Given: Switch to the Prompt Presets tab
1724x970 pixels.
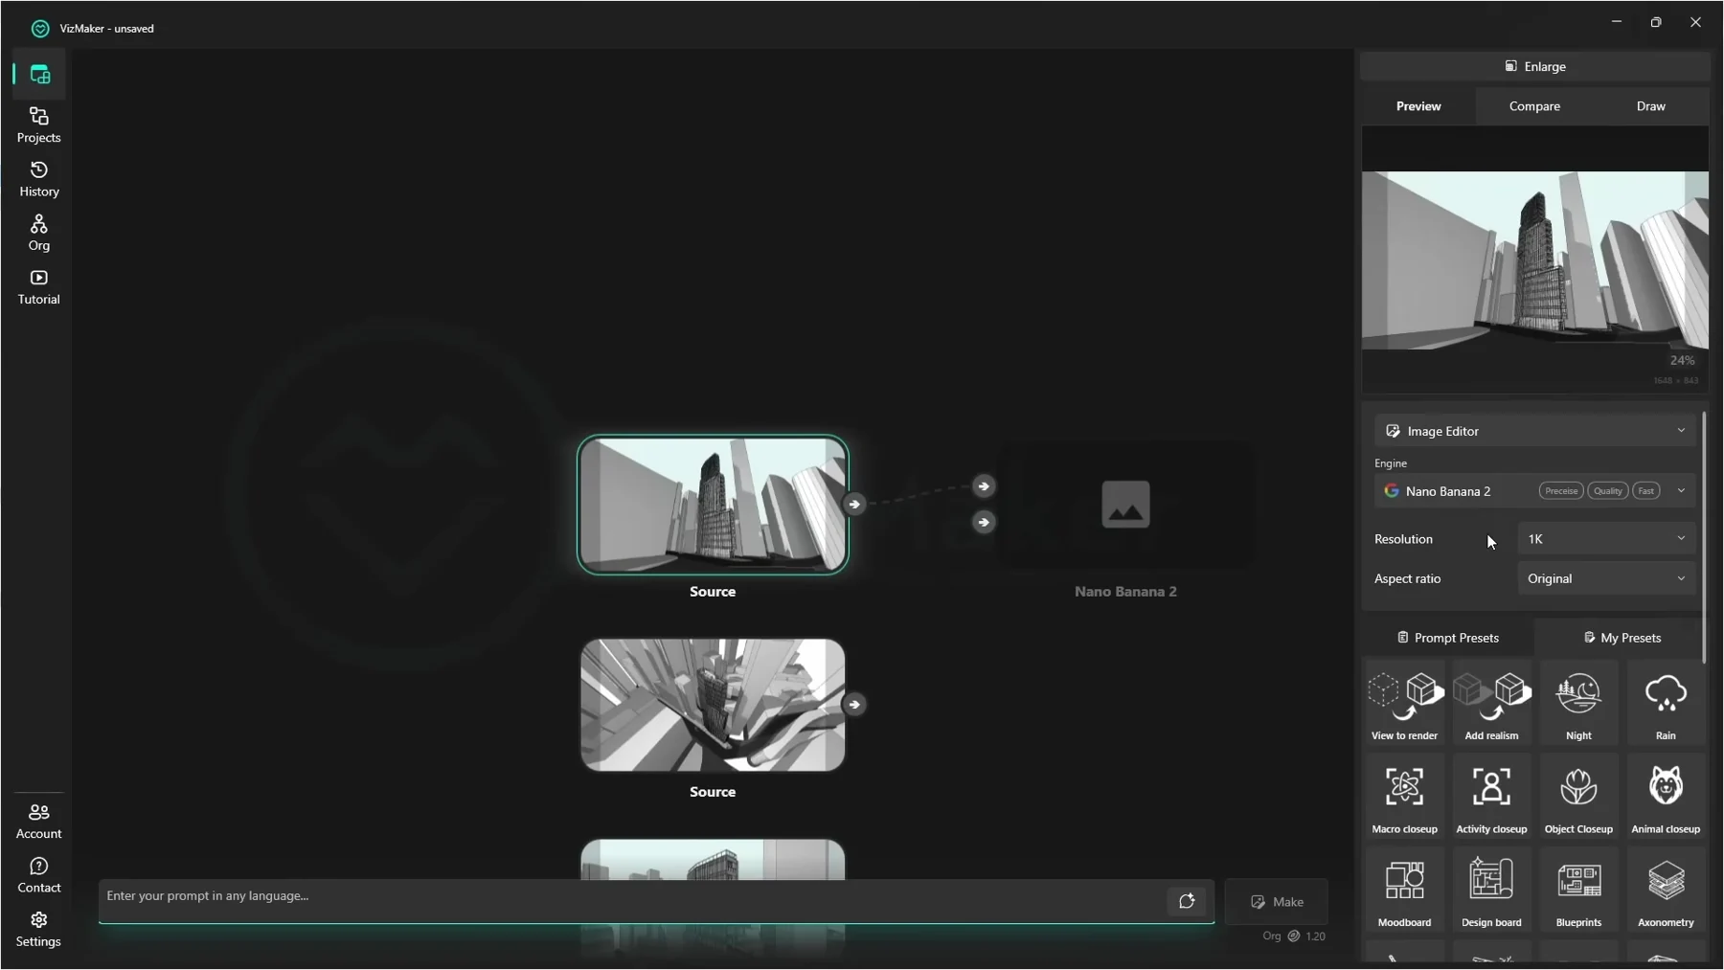Looking at the screenshot, I should pyautogui.click(x=1447, y=638).
